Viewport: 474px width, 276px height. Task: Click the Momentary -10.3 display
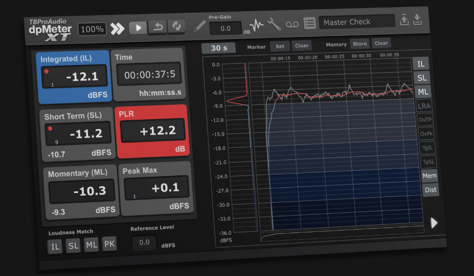[x=82, y=191]
